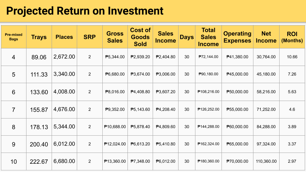Click the Trays cell 111.33
This screenshot has width=306, height=172.
tap(39, 75)
